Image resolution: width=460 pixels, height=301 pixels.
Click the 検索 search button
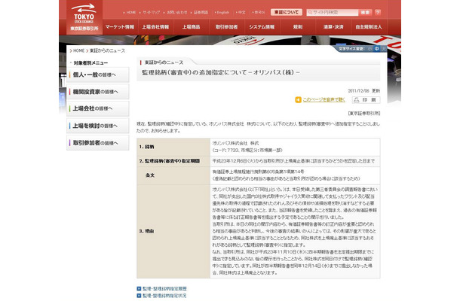365,12
